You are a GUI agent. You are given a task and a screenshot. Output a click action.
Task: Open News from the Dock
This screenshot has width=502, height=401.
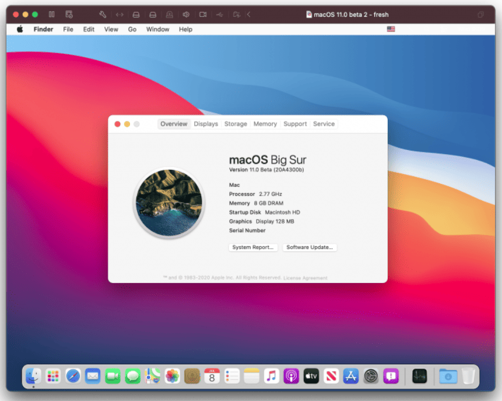click(331, 376)
